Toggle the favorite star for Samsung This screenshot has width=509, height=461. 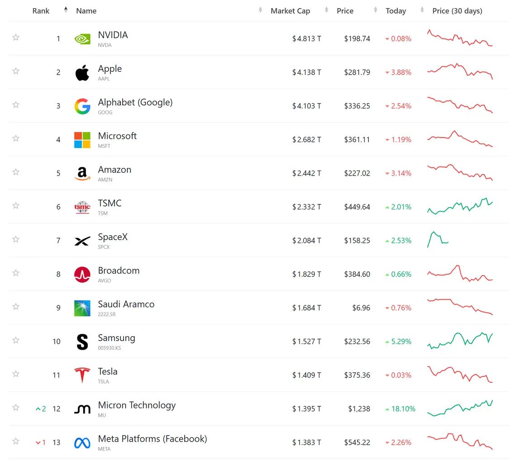click(x=15, y=340)
